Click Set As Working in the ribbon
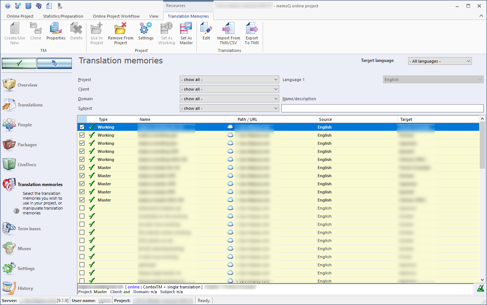Viewport: 487px width, 305px height. coord(167,33)
